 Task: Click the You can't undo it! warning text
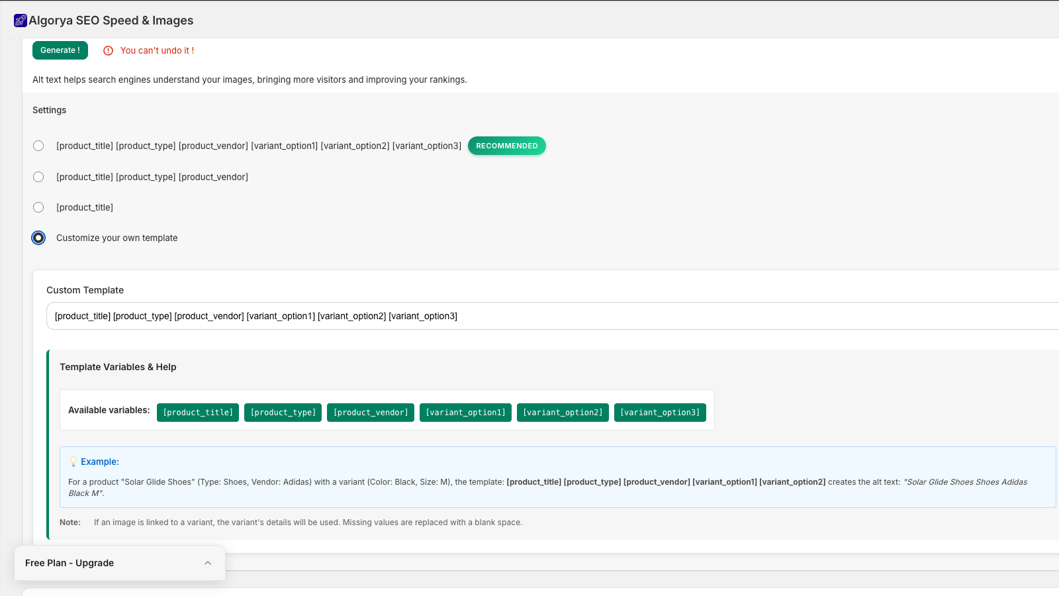click(x=158, y=50)
